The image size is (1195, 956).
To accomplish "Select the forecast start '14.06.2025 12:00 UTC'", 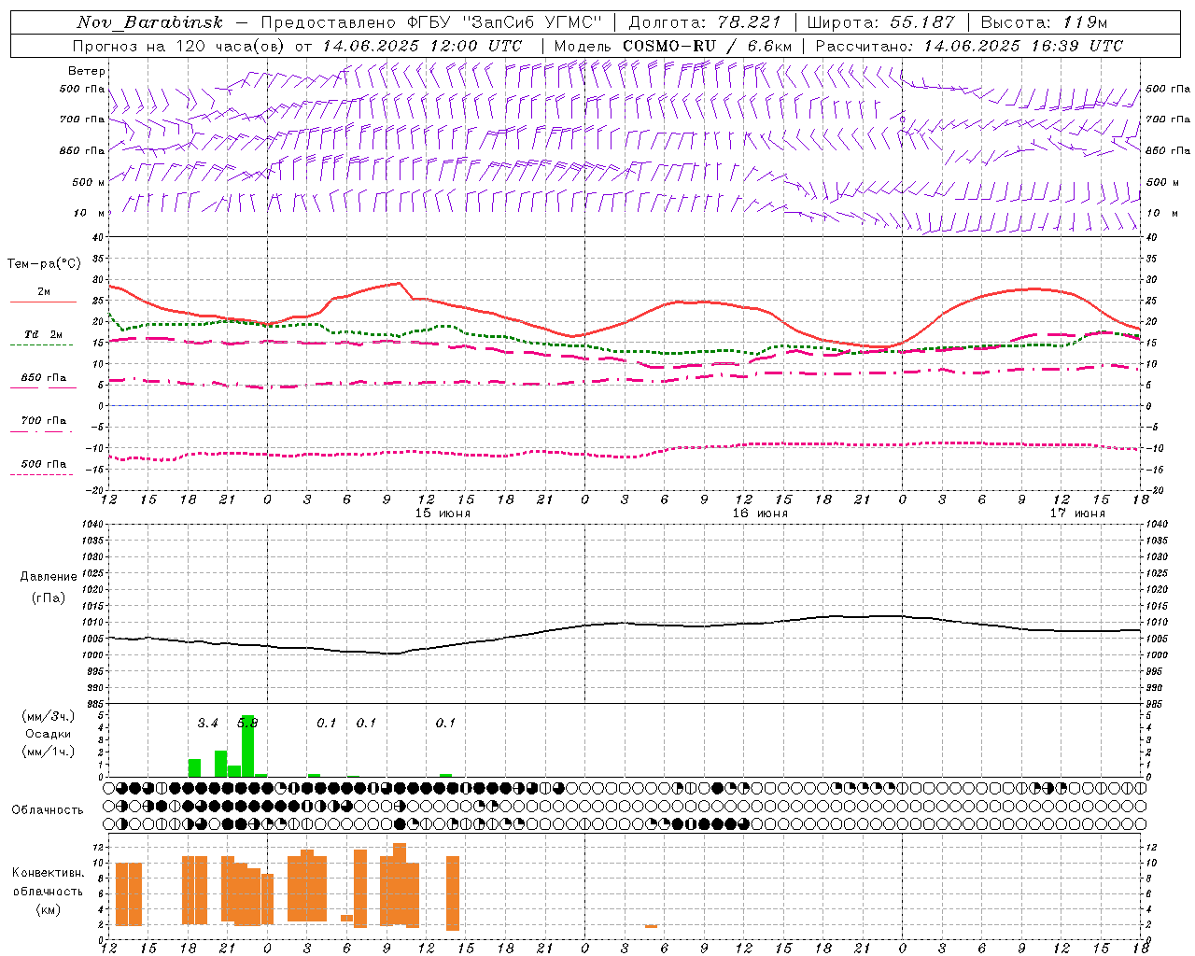I will 422,46.
